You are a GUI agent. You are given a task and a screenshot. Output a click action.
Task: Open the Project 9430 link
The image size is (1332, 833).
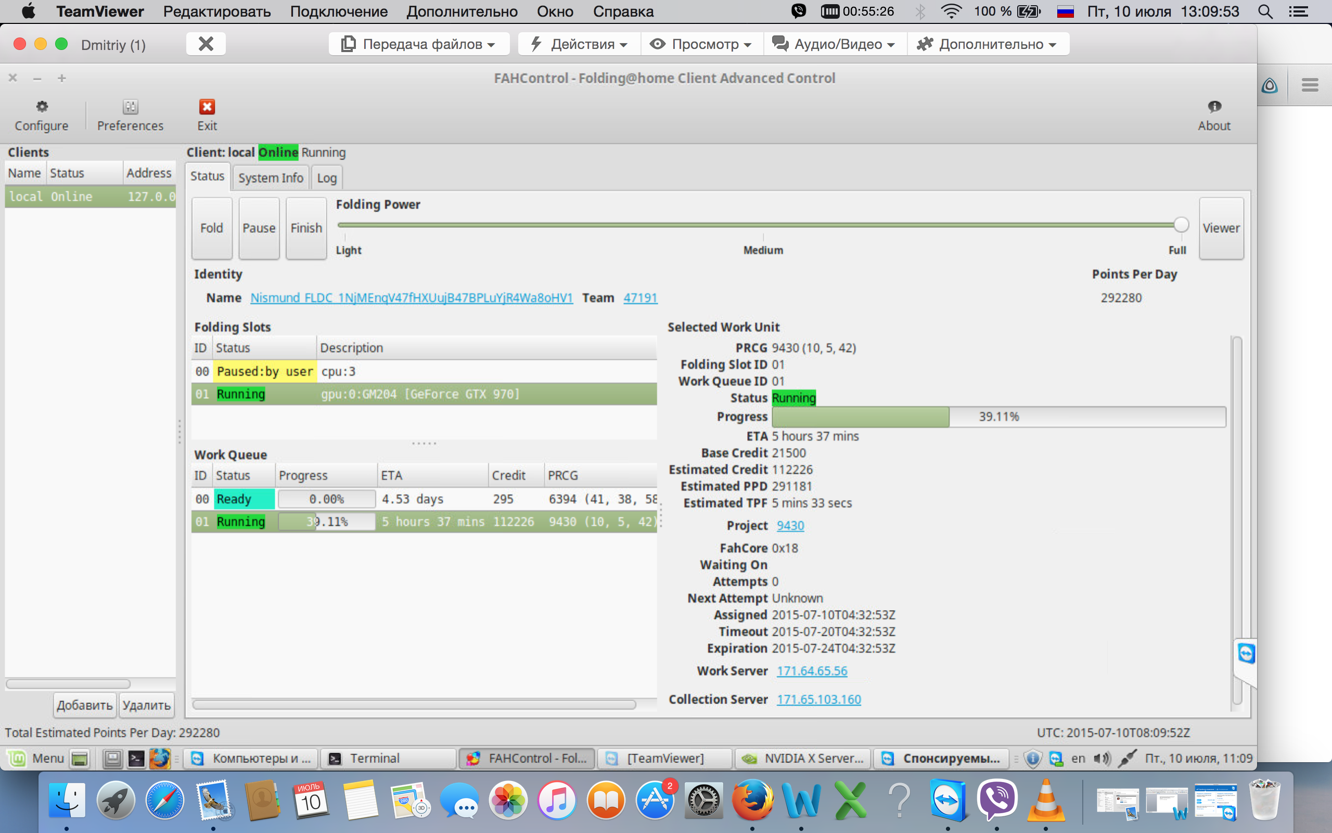[x=790, y=526]
